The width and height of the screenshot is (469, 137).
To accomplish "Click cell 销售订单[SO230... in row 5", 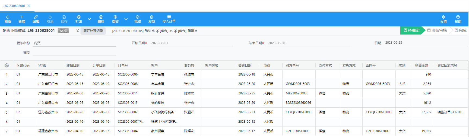I will click(450, 112).
